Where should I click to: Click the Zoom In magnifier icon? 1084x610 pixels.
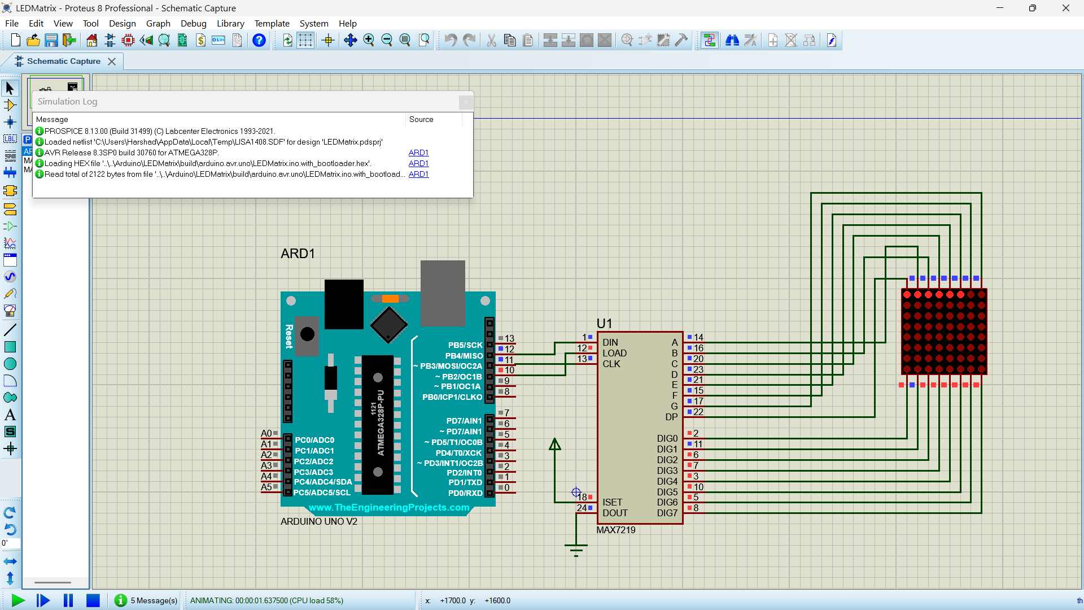[369, 40]
